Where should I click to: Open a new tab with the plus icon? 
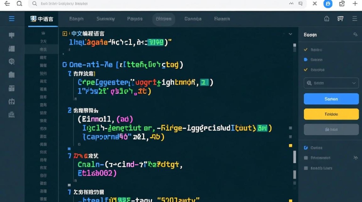(355, 4)
